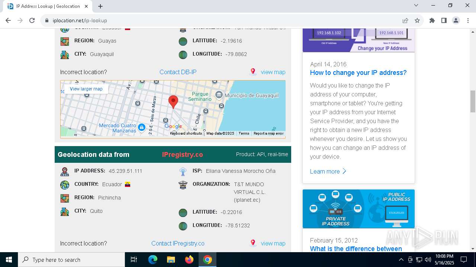Open View larger map on Guayaquil map
This screenshot has width=476, height=267.
[86, 89]
